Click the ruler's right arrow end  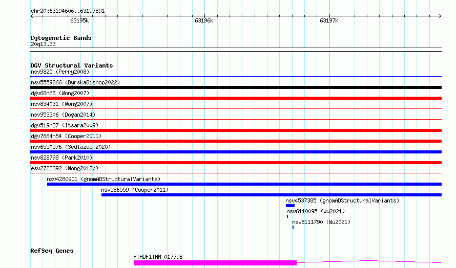(440, 16)
